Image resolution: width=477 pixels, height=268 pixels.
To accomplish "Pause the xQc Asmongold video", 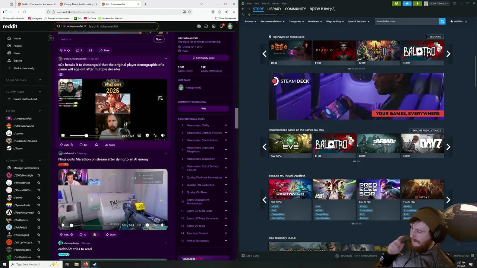I will pyautogui.click(x=63, y=135).
